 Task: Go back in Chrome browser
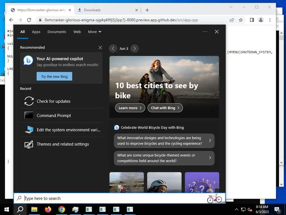tap(11, 20)
